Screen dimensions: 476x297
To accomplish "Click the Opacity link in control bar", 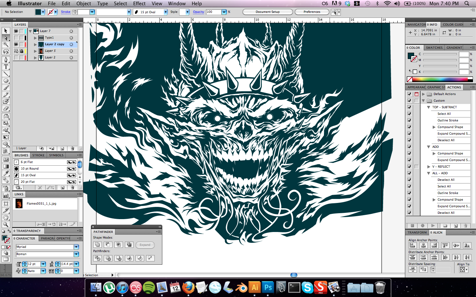I will tap(199, 12).
